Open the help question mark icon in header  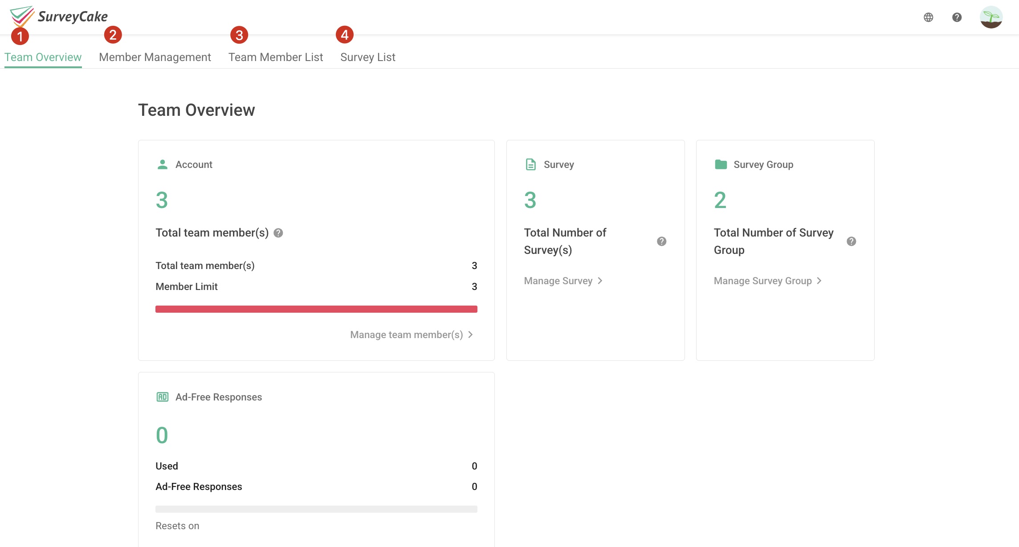[x=958, y=17]
